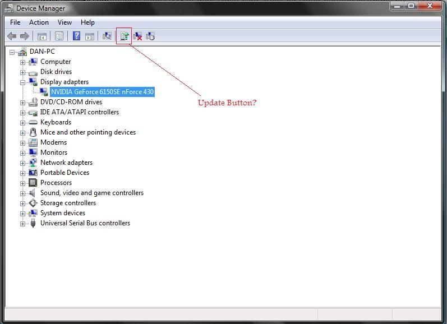
Task: Click the Storage controllers icon
Action: [x=33, y=203]
